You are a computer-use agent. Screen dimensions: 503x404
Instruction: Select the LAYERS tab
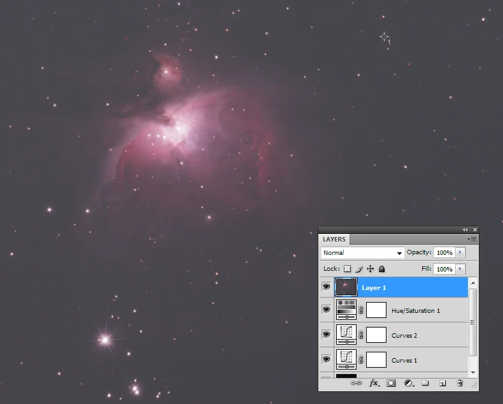pyautogui.click(x=334, y=240)
